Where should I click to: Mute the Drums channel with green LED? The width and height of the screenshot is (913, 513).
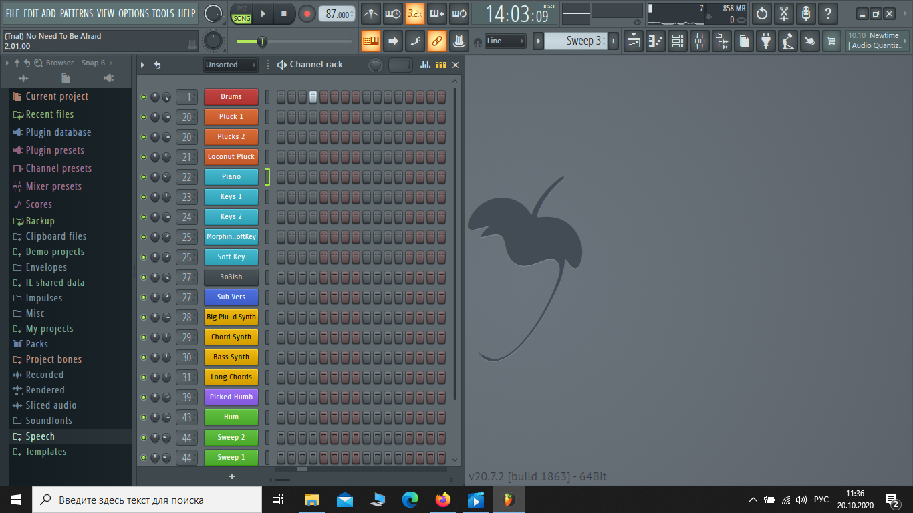tap(144, 97)
